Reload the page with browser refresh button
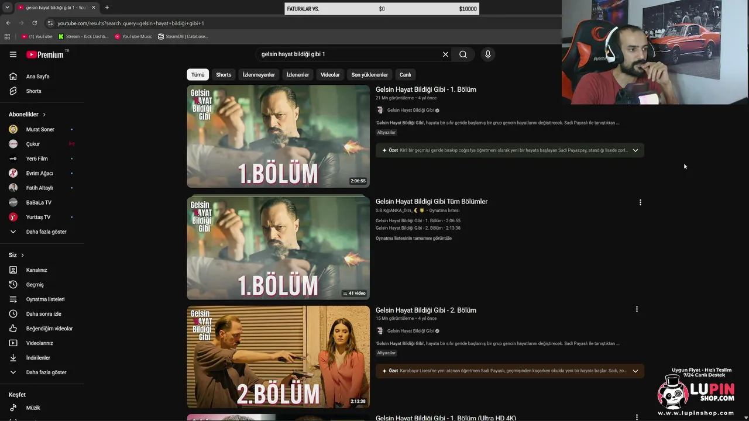749x421 pixels. [35, 23]
